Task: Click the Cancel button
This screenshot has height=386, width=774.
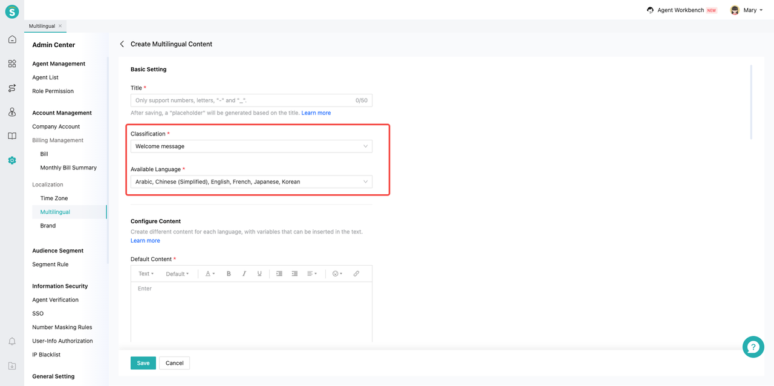Action: (x=175, y=363)
